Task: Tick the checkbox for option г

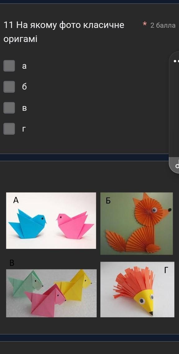Action: (x=9, y=129)
